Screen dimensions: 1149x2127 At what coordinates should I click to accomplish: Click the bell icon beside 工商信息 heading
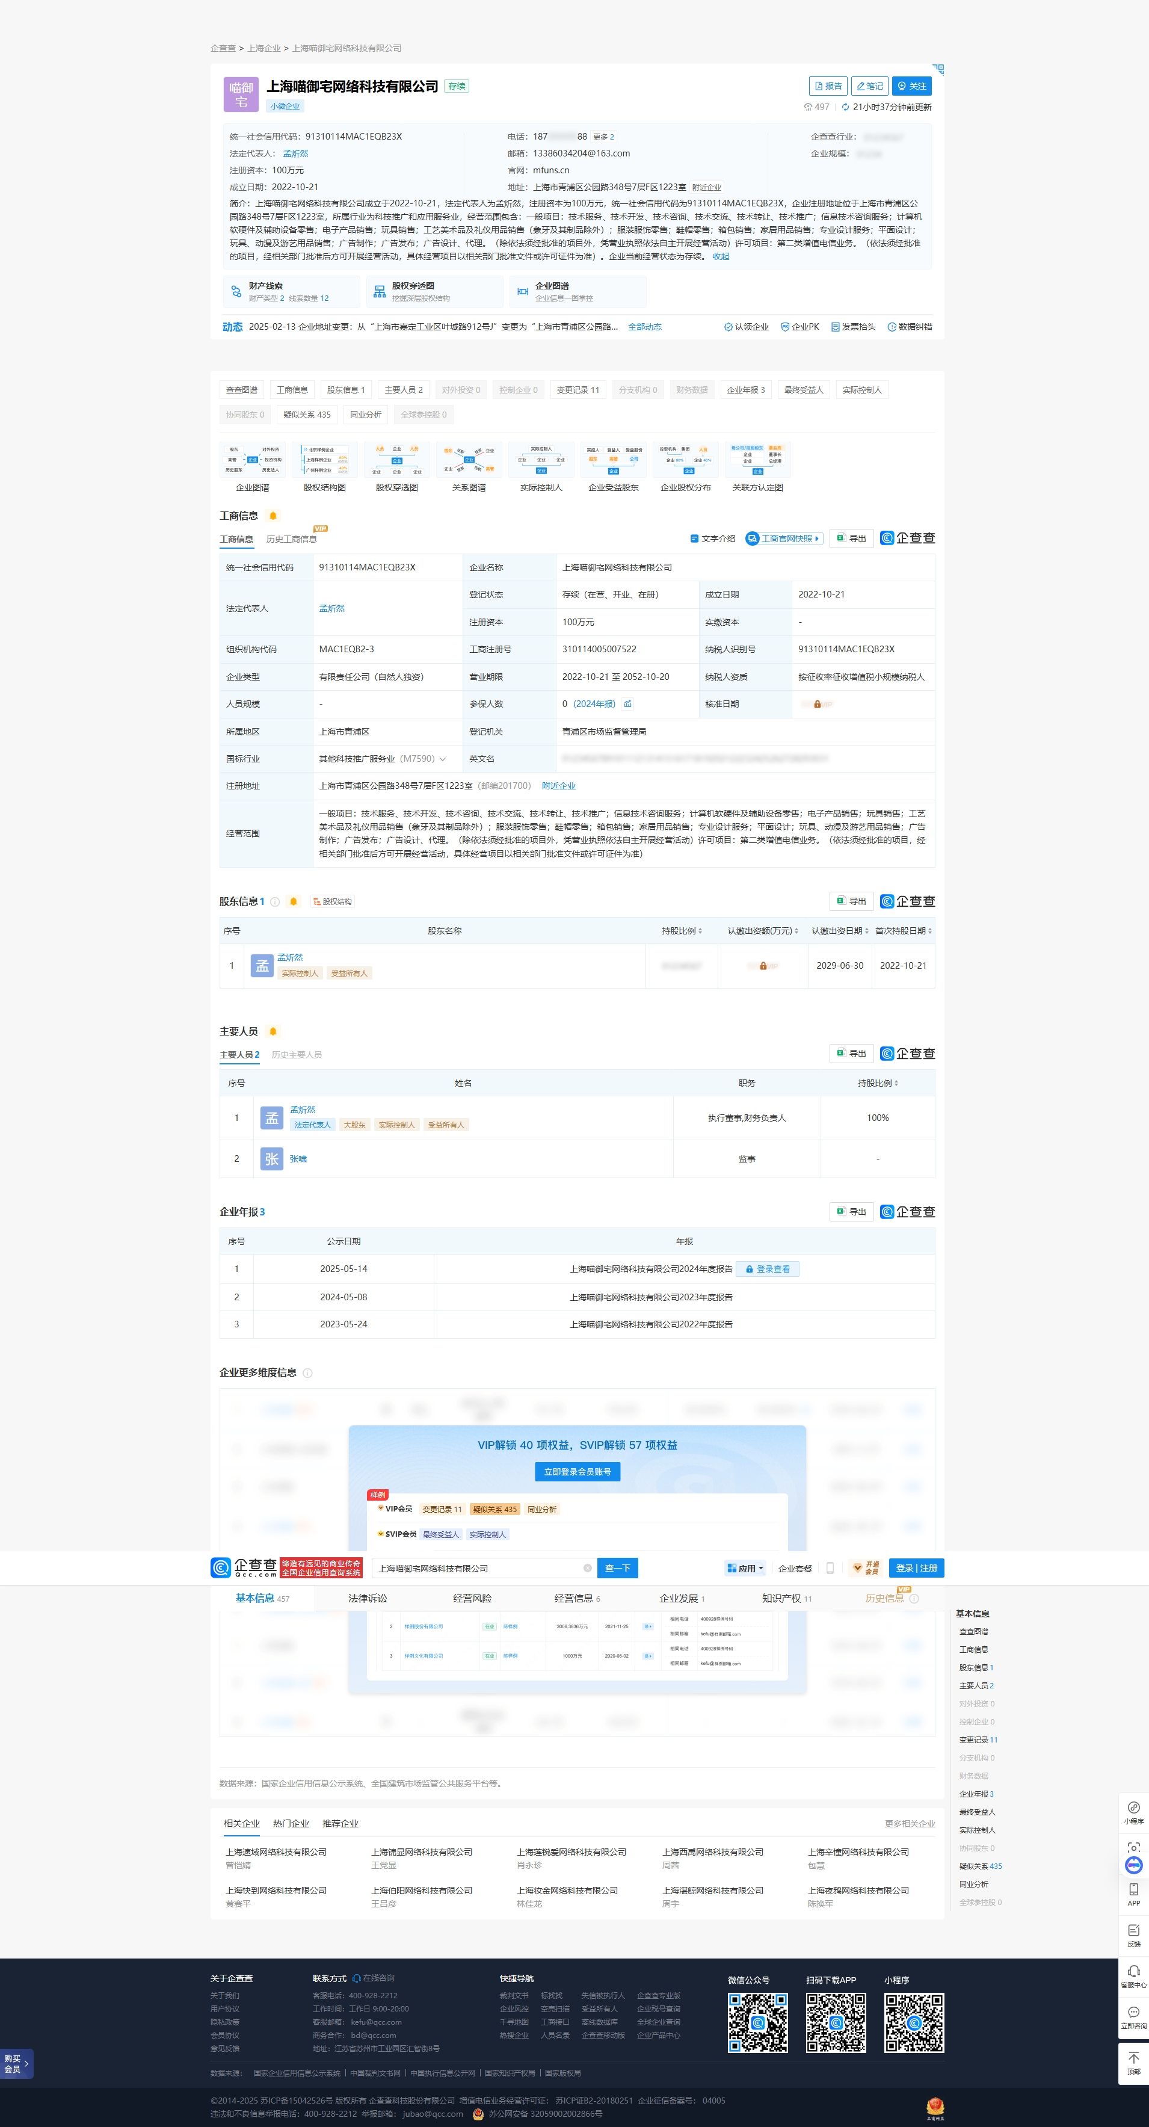pyautogui.click(x=273, y=516)
